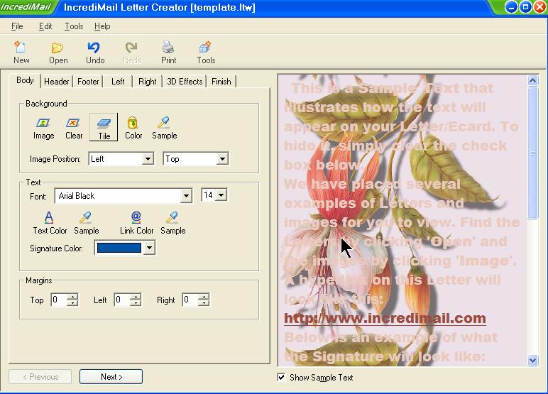Expand the Font dropdown Arial Black
This screenshot has width=548, height=394.
pos(186,196)
